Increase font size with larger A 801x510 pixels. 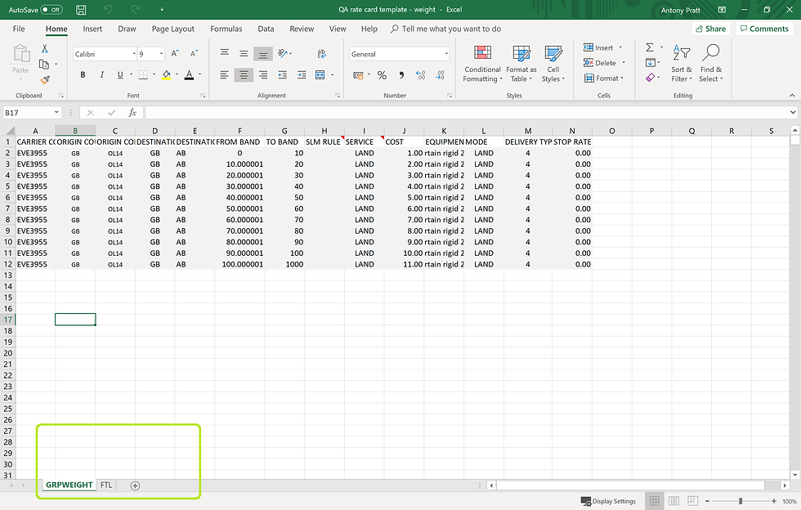tap(175, 54)
